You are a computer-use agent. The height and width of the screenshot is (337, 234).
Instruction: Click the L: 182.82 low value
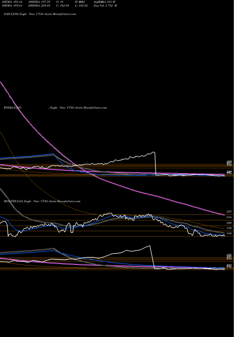[x=81, y=6]
